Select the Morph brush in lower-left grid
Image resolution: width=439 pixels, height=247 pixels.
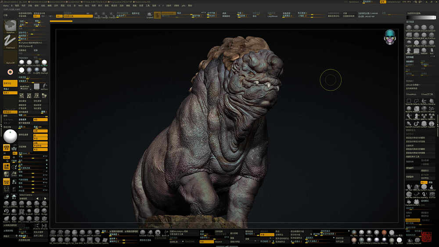(x=14, y=212)
